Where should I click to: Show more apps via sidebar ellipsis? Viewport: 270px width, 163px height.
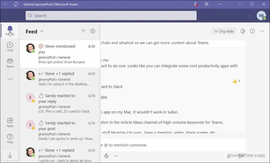click(x=10, y=79)
